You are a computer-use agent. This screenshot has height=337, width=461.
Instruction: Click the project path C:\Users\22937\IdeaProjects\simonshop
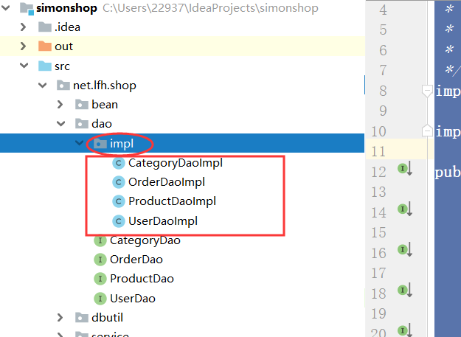click(210, 8)
